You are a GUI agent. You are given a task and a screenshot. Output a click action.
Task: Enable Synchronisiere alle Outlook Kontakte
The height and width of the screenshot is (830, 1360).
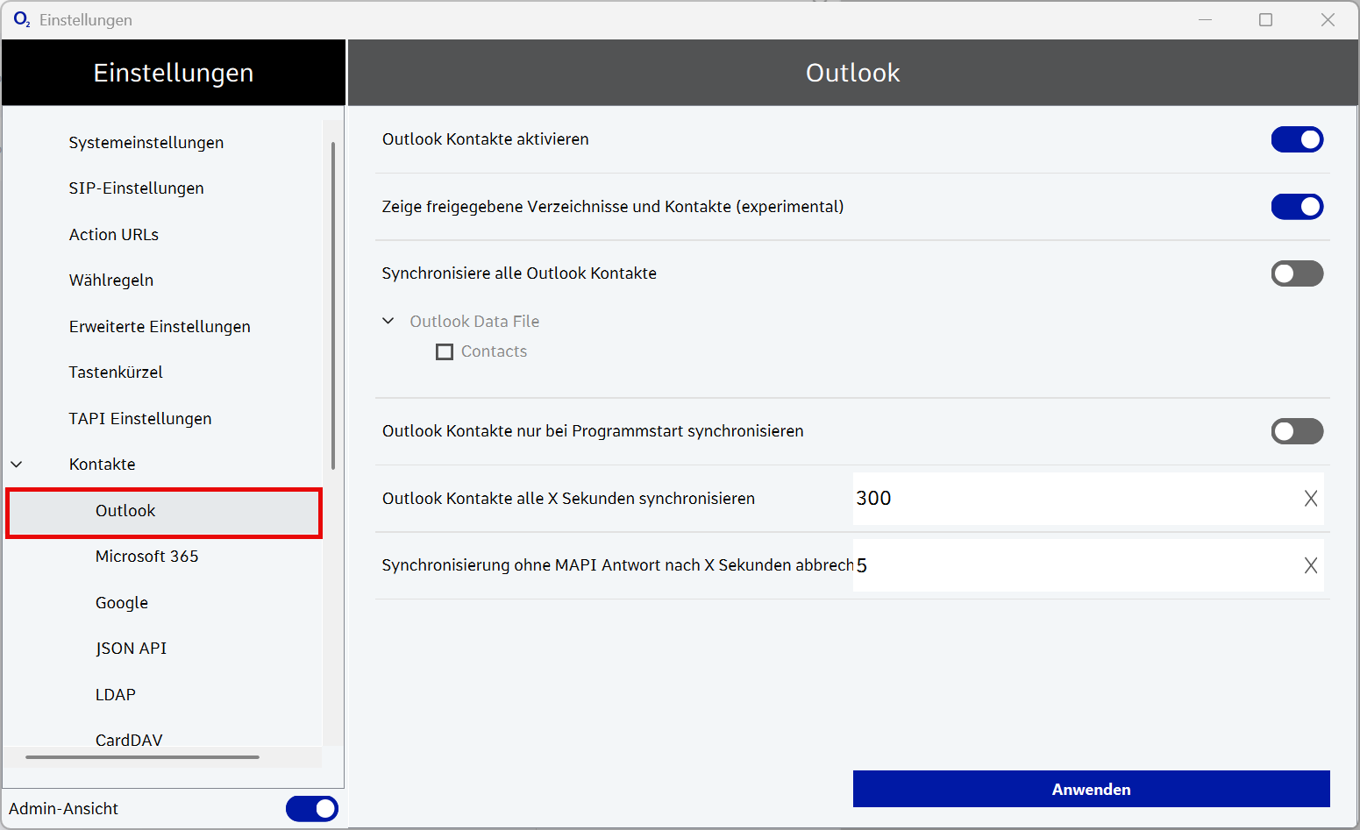point(1297,273)
